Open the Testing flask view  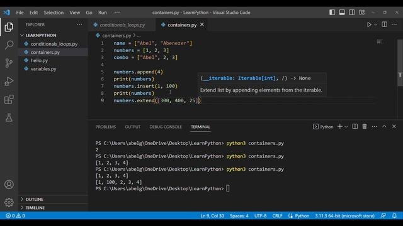point(9,117)
